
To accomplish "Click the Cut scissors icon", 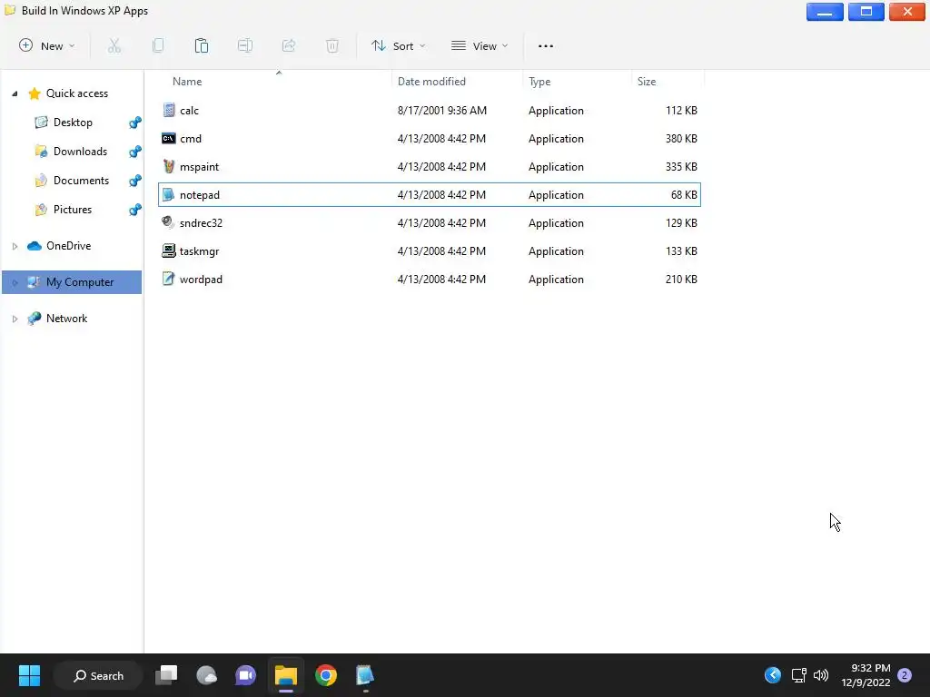I will point(114,45).
